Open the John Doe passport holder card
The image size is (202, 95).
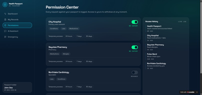click(x=17, y=87)
